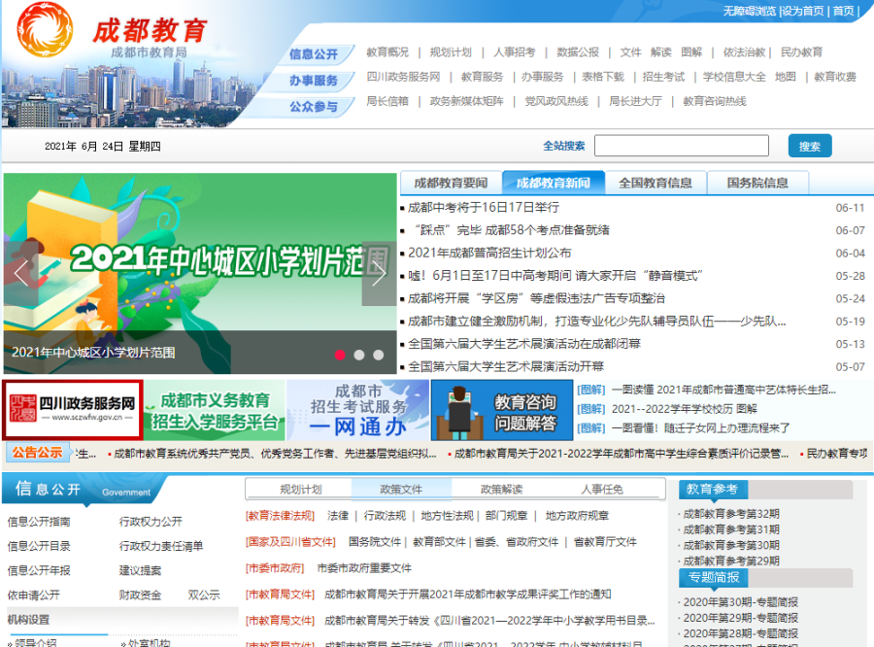Switch to the 国务院信息 tab

(x=758, y=183)
